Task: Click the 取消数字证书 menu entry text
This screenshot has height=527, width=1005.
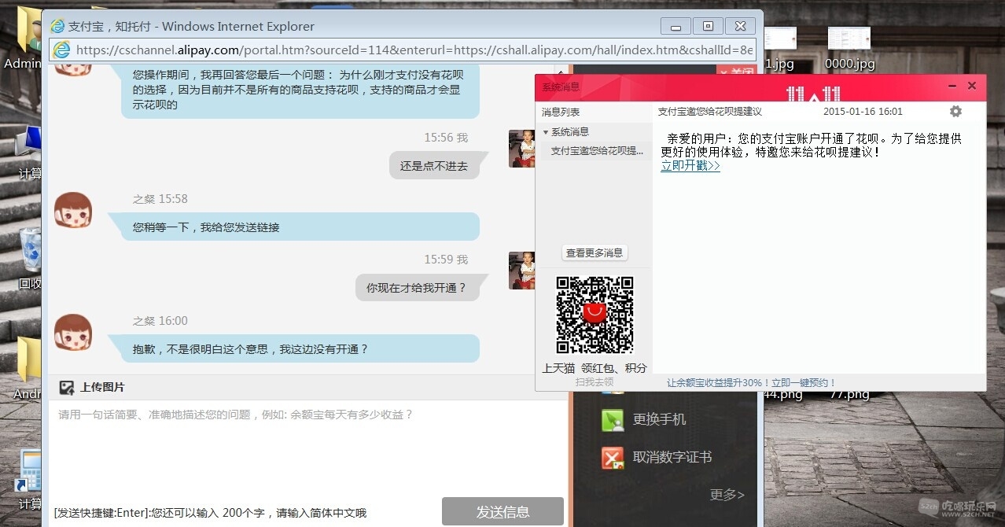Action: [x=672, y=457]
